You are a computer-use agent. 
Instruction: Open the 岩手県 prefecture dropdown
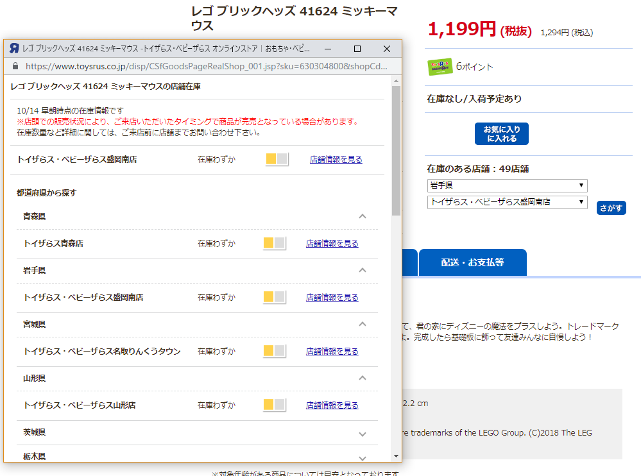[507, 185]
